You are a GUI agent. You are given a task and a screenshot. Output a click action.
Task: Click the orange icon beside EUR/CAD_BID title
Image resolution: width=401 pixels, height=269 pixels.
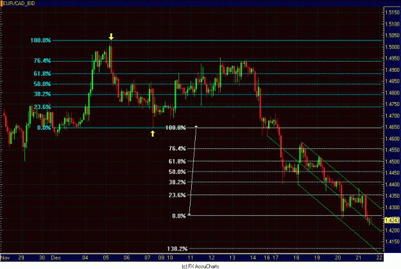[x=1, y=3]
